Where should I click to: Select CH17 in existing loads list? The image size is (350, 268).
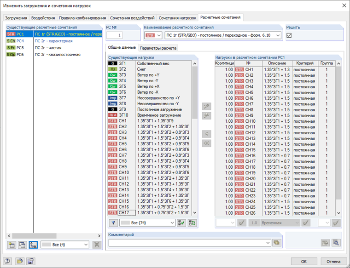(150, 213)
